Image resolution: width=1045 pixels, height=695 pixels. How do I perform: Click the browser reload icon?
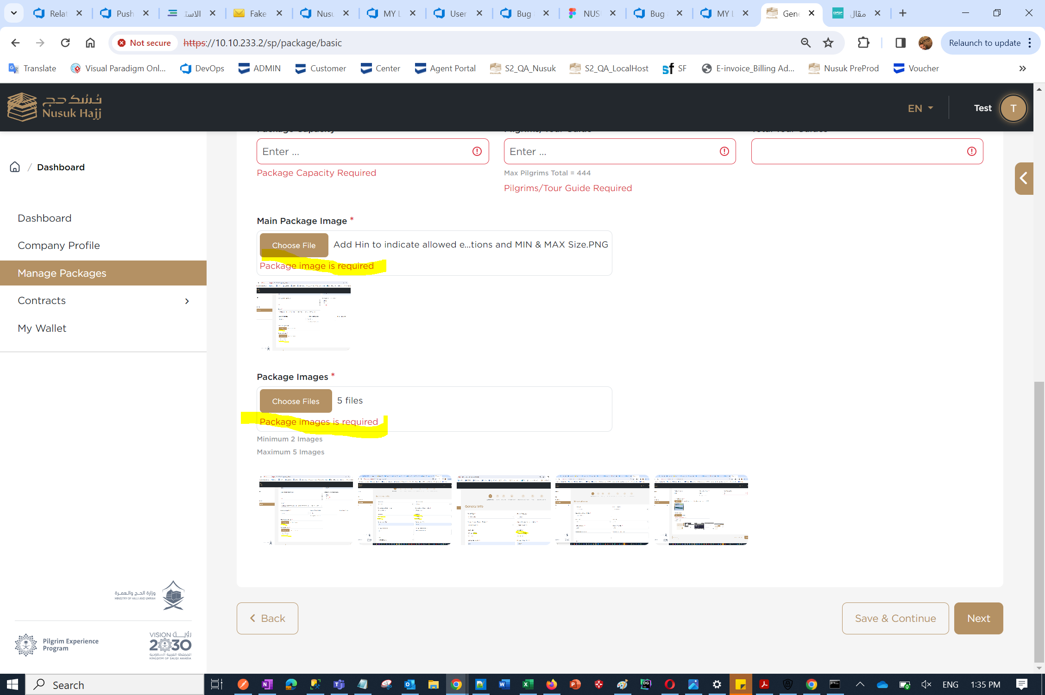[x=65, y=43]
